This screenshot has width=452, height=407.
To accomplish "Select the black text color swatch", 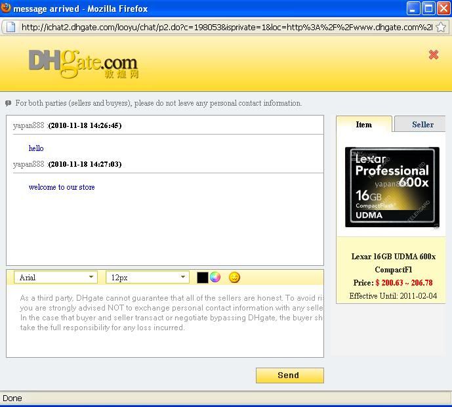I will pos(202,278).
